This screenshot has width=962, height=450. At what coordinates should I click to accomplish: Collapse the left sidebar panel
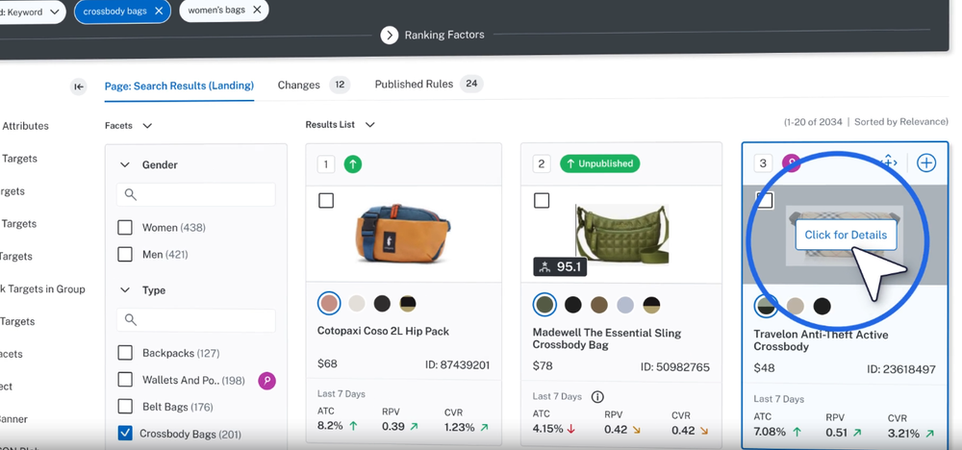tap(79, 87)
